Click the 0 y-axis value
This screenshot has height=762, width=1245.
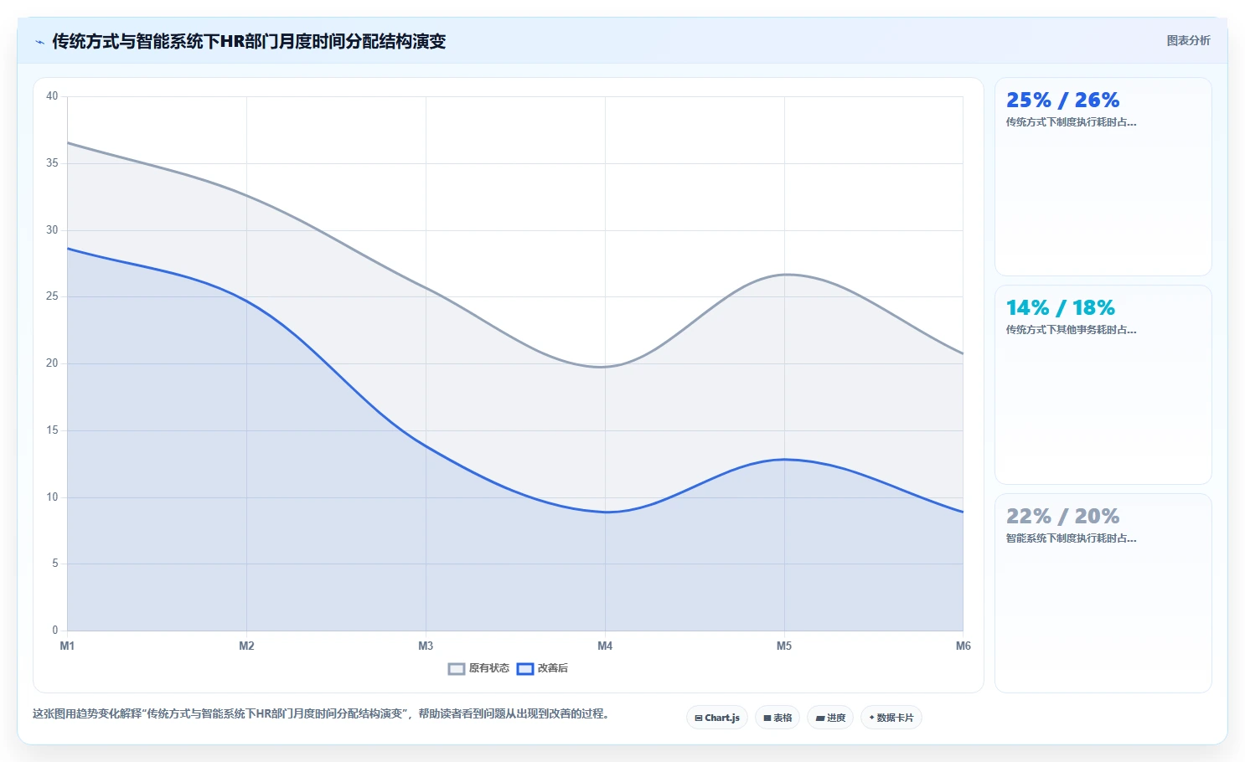coord(55,631)
